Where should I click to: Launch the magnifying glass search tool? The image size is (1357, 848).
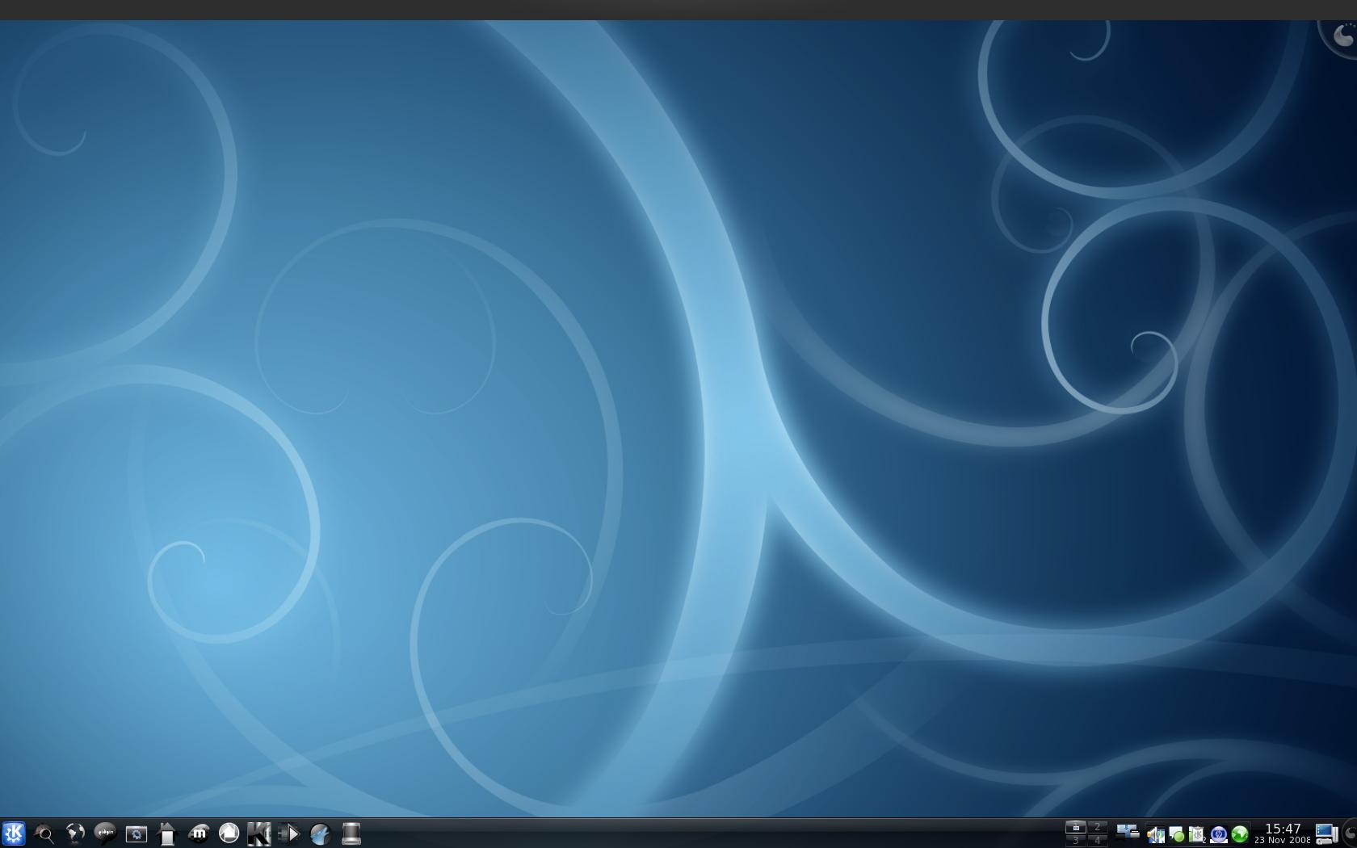point(44,833)
